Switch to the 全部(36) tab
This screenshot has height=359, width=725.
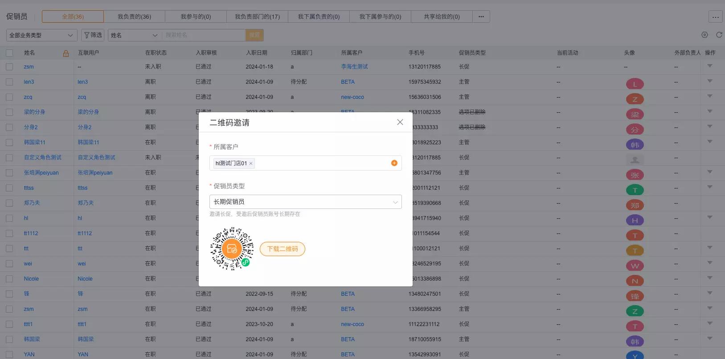pos(73,16)
